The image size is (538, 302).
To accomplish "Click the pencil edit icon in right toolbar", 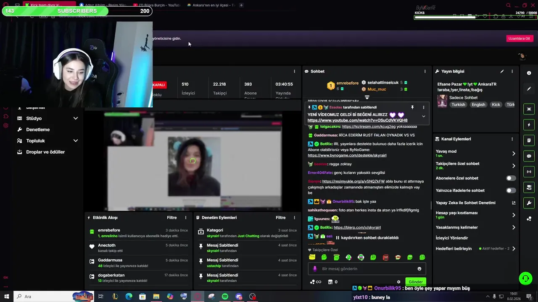I will point(529,89).
